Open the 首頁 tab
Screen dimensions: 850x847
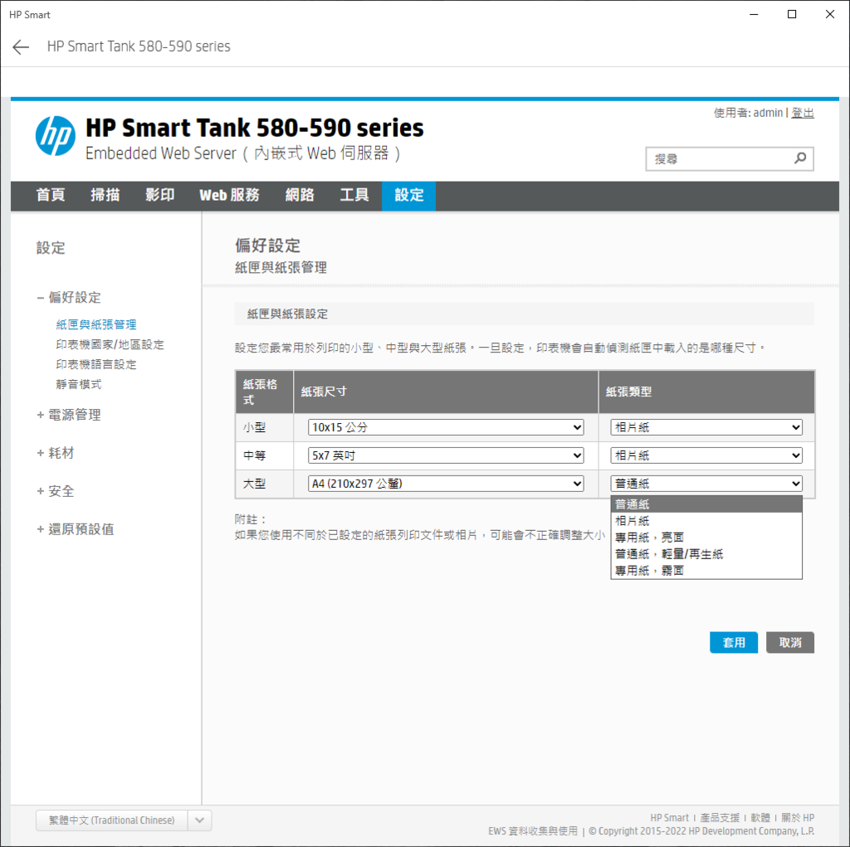(51, 195)
